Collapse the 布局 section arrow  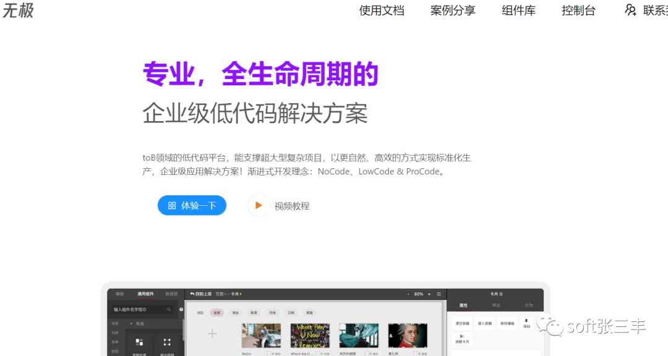click(131, 323)
